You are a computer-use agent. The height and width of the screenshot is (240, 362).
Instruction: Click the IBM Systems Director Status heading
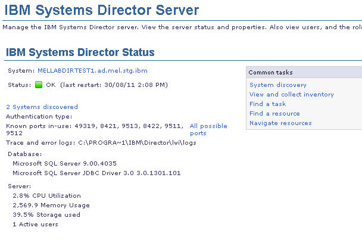pyautogui.click(x=80, y=52)
